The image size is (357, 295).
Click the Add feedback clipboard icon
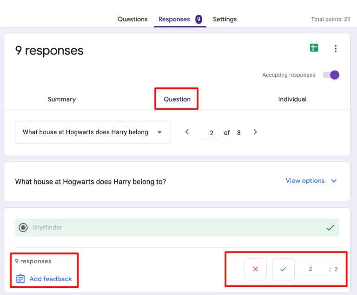coord(20,279)
